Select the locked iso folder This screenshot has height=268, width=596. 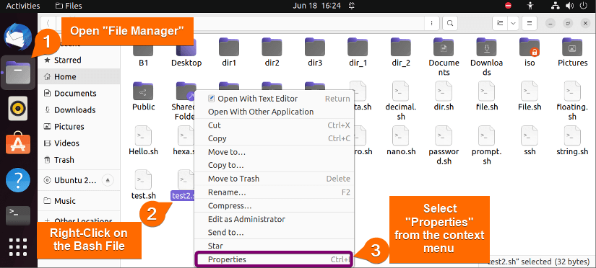click(530, 53)
